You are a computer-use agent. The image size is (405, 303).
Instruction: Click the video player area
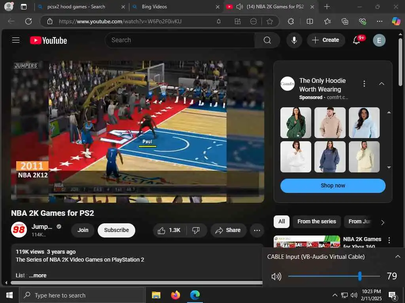[137, 132]
